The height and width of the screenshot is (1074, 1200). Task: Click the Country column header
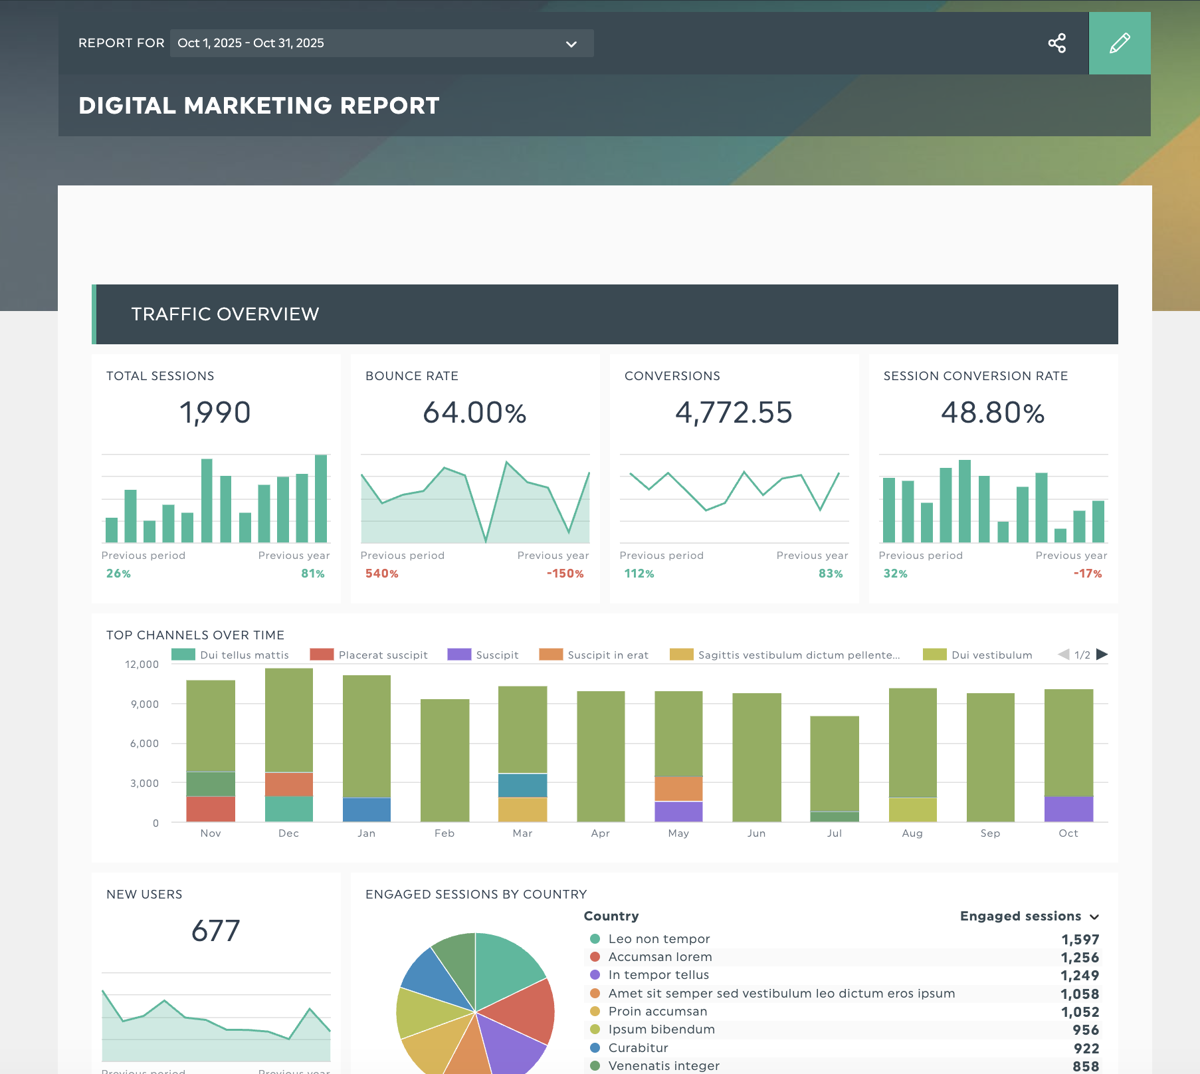click(611, 916)
